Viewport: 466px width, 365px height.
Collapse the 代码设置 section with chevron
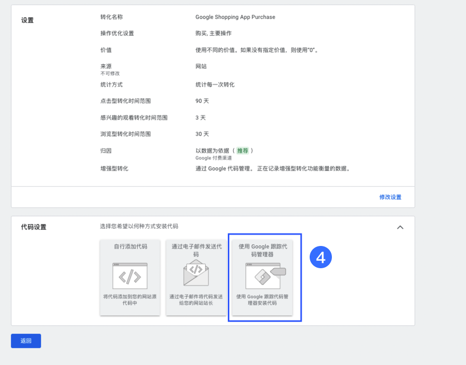400,228
